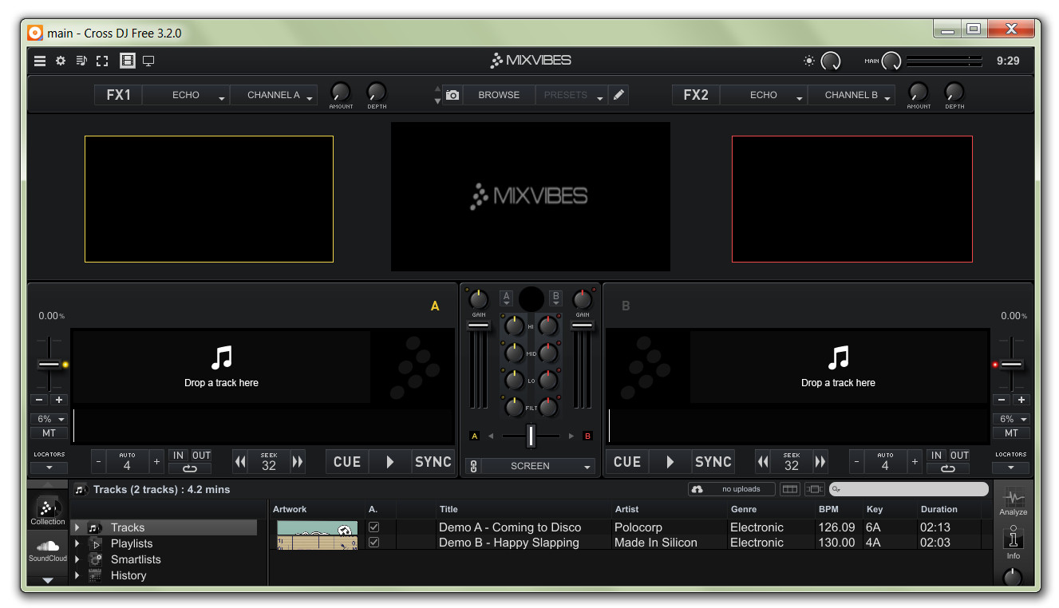Click the BROWSE button
The width and height of the screenshot is (1059, 608).
click(499, 95)
